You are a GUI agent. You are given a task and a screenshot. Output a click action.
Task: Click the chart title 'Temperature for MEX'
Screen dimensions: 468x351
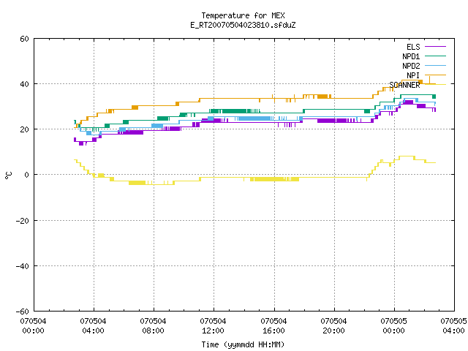(x=243, y=15)
